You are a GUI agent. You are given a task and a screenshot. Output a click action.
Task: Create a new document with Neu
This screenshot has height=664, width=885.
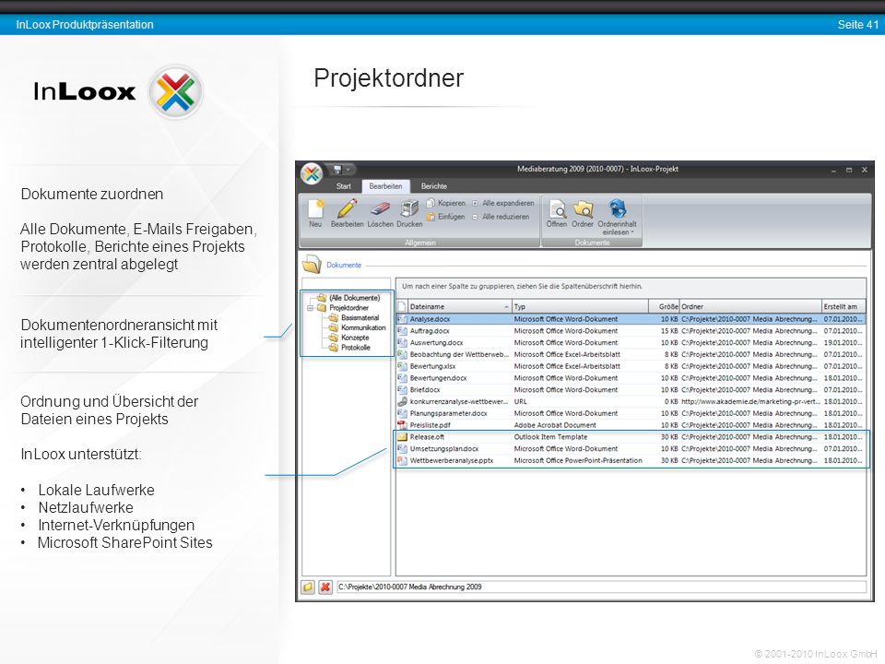pos(315,213)
